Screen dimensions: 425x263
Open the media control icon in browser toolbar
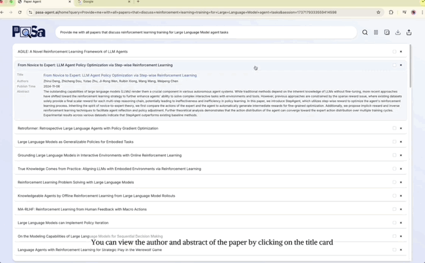[404, 12]
